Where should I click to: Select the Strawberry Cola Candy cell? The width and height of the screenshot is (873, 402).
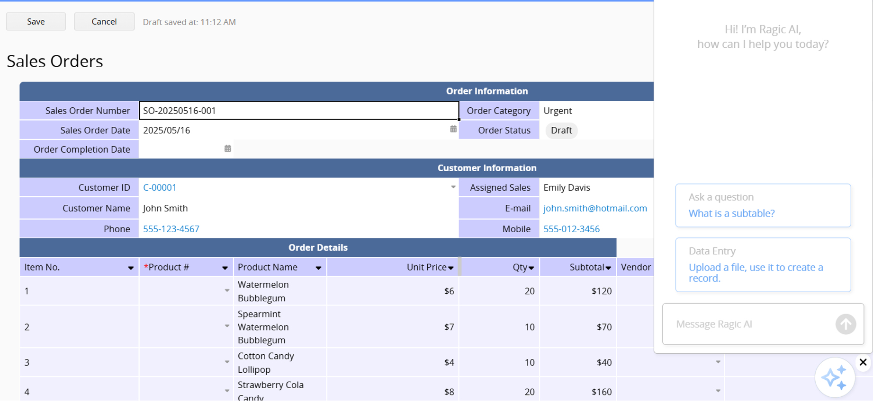click(280, 390)
